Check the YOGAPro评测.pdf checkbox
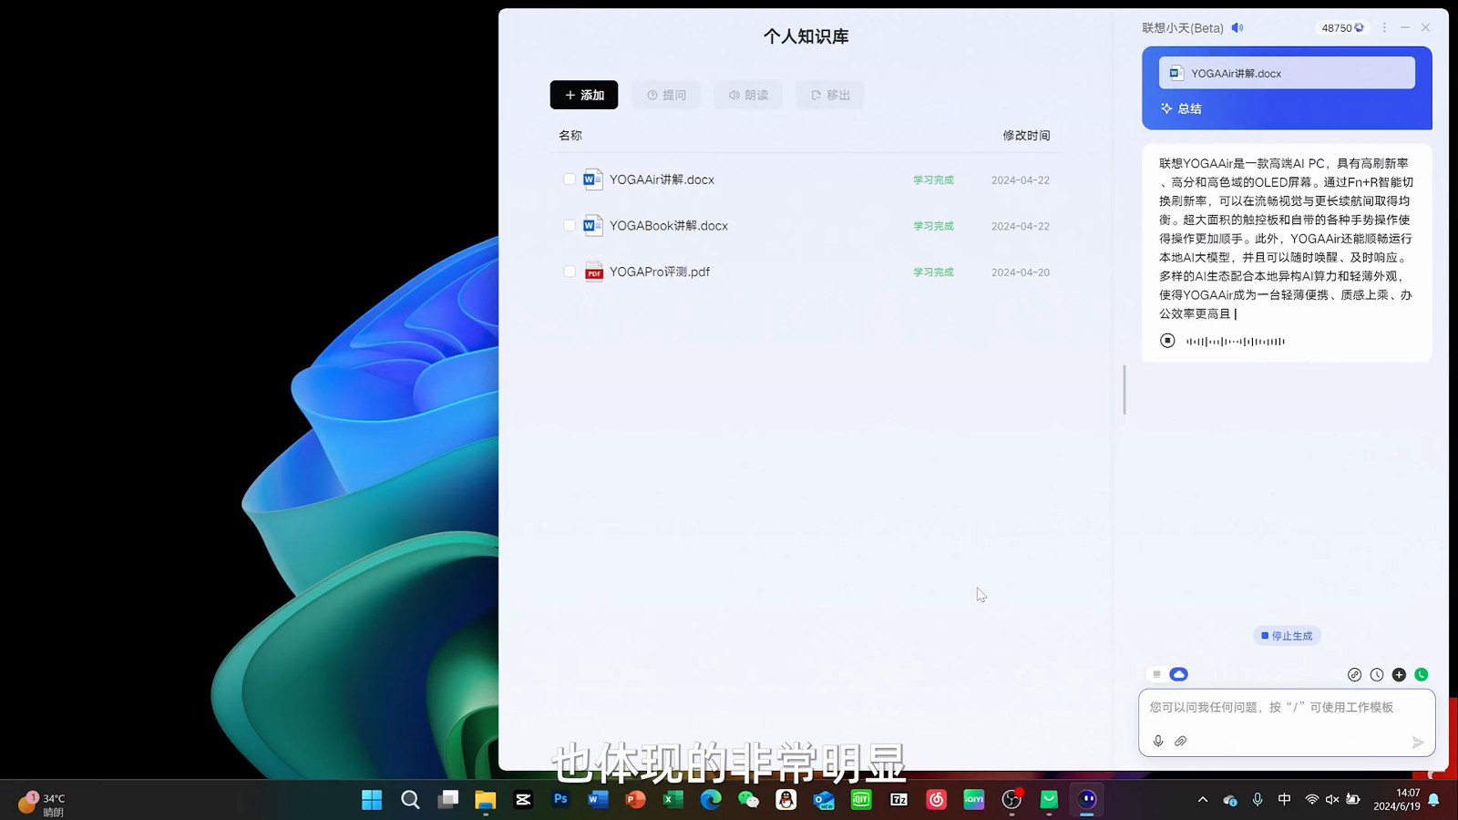This screenshot has width=1458, height=820. [x=570, y=272]
